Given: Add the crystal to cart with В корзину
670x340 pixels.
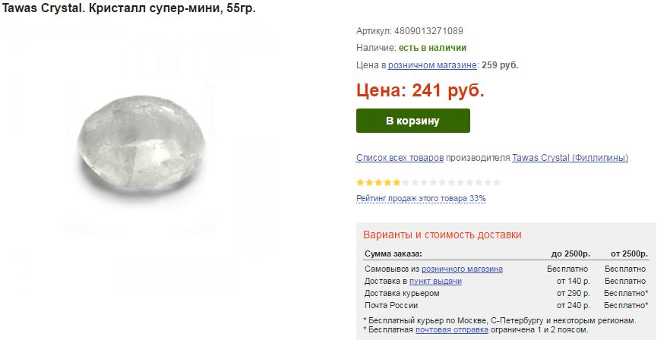Looking at the screenshot, I should (x=412, y=121).
